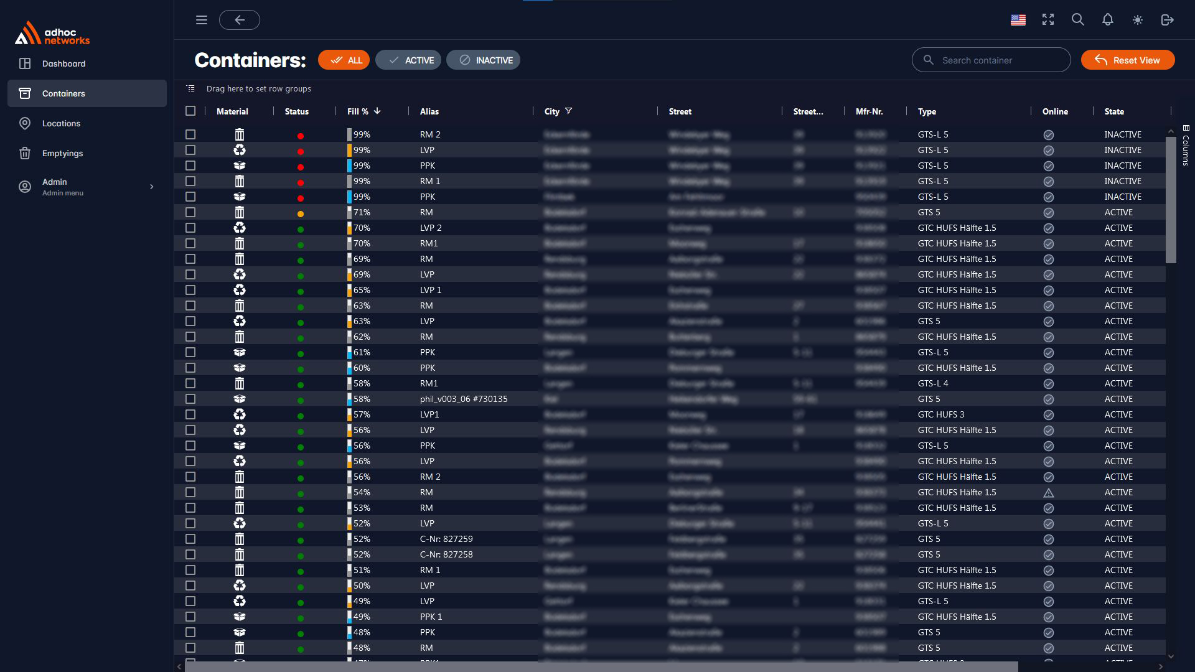1195x672 pixels.
Task: Click the 99% fill bar of RM 2
Action: pyautogui.click(x=349, y=134)
